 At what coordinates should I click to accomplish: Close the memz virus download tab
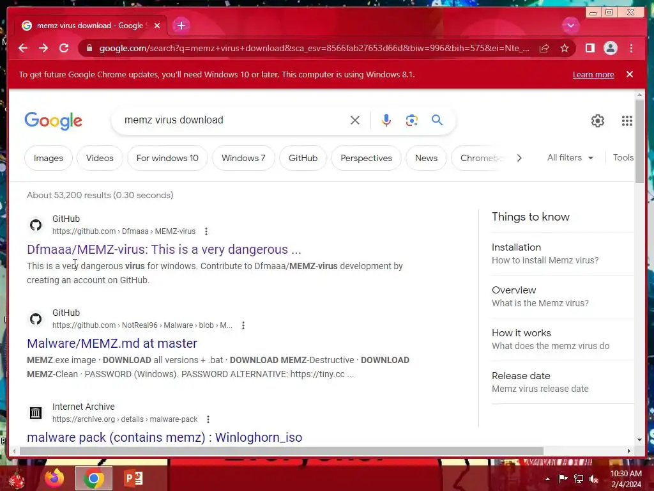click(x=157, y=26)
